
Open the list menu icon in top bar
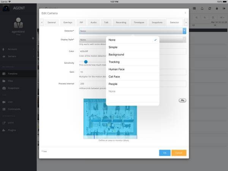(x=194, y=8)
